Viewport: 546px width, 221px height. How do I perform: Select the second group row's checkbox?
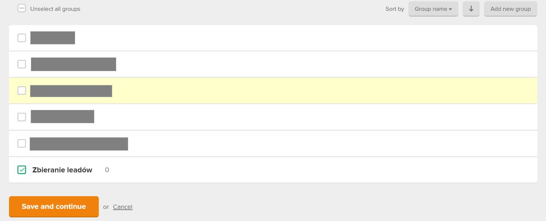[x=22, y=64]
